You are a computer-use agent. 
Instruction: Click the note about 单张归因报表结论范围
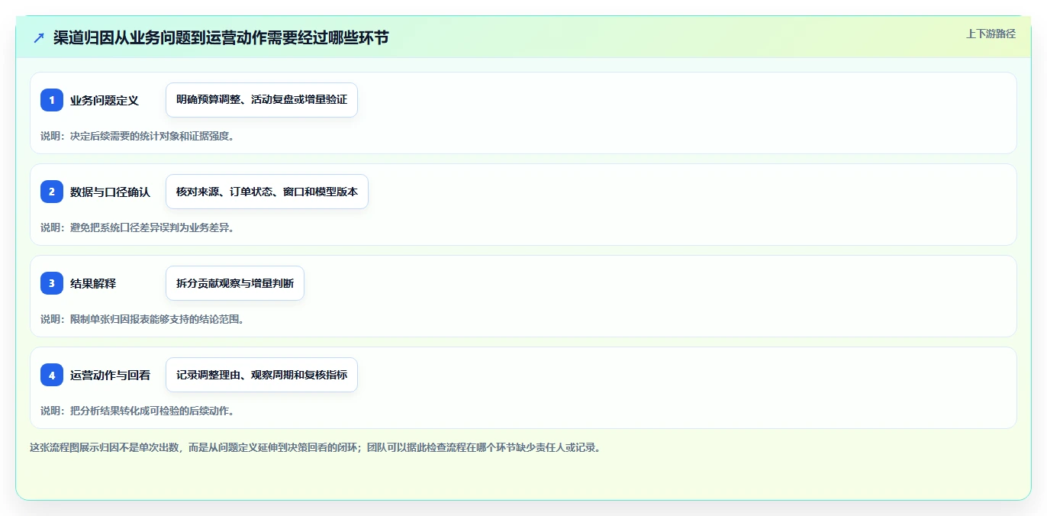(x=143, y=319)
